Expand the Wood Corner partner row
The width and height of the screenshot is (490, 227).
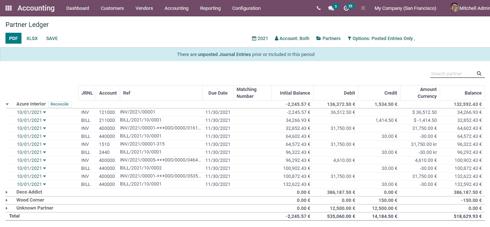(x=7, y=200)
